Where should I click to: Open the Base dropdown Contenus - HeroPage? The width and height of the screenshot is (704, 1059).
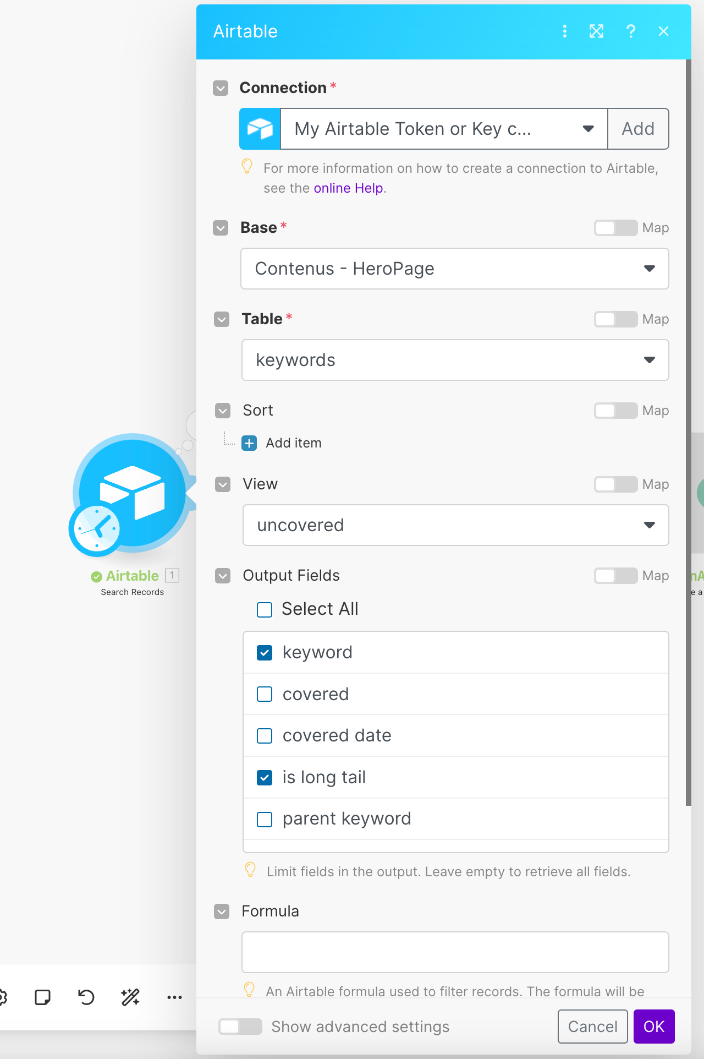(x=455, y=269)
